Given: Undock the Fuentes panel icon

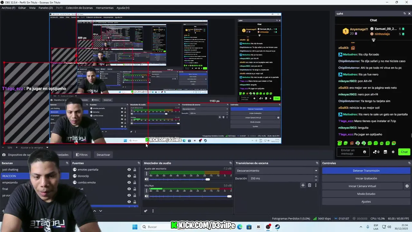Looking at the screenshot, I should (x=139, y=163).
